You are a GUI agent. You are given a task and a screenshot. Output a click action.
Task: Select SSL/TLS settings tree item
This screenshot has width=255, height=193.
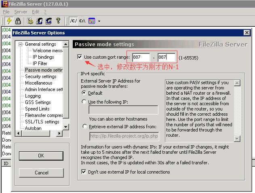coord(42,122)
